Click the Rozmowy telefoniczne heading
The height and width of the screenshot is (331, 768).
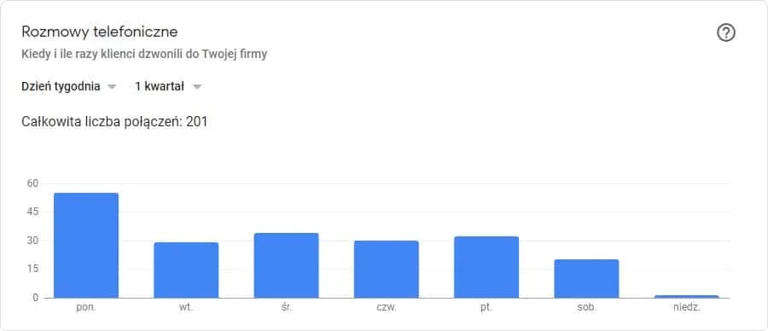pos(100,32)
